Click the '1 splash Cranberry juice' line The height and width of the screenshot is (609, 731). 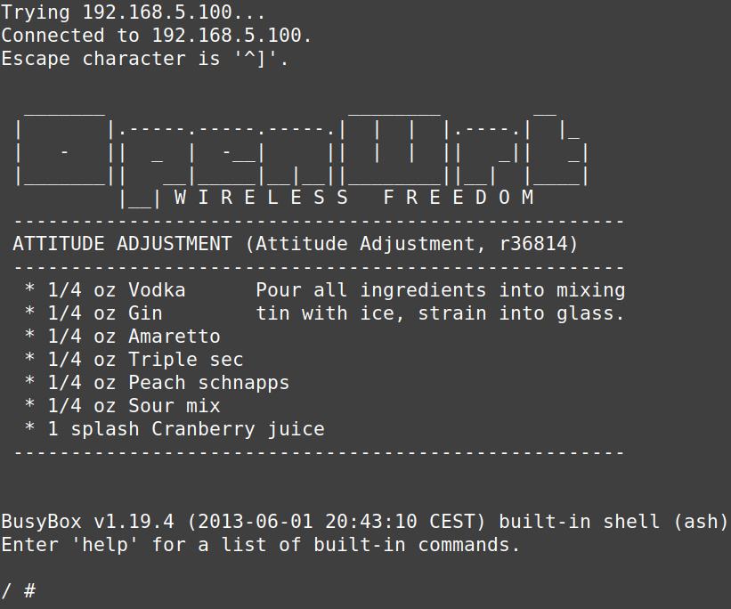(x=175, y=429)
